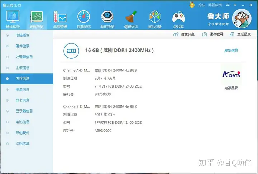Minimize the 鲁大师 window
This screenshot has width=258, height=174.
[243, 5]
